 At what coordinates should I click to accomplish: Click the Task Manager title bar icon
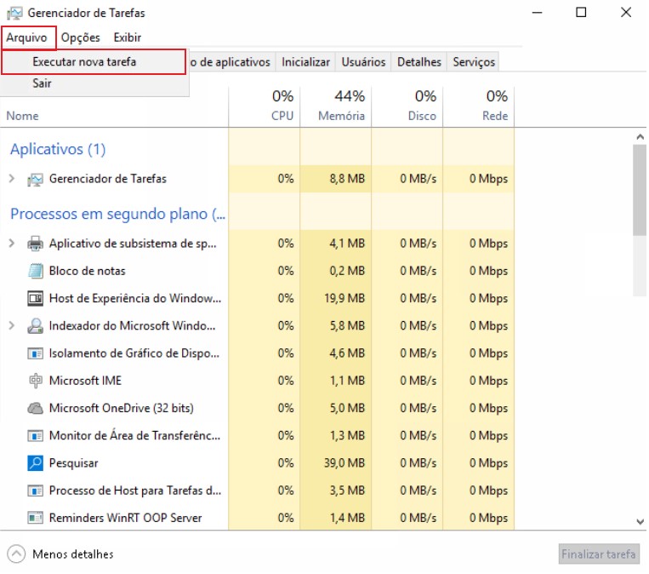[14, 14]
